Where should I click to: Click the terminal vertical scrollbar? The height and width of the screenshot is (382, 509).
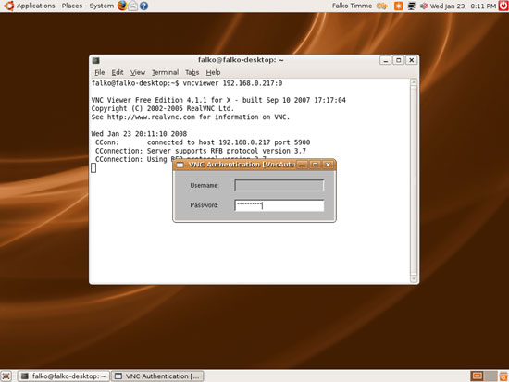point(414,180)
